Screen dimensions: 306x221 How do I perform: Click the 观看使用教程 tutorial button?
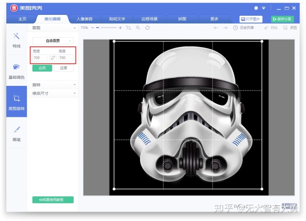coord(53,200)
